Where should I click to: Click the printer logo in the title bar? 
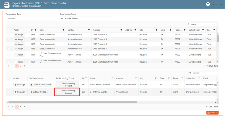tap(7, 5)
